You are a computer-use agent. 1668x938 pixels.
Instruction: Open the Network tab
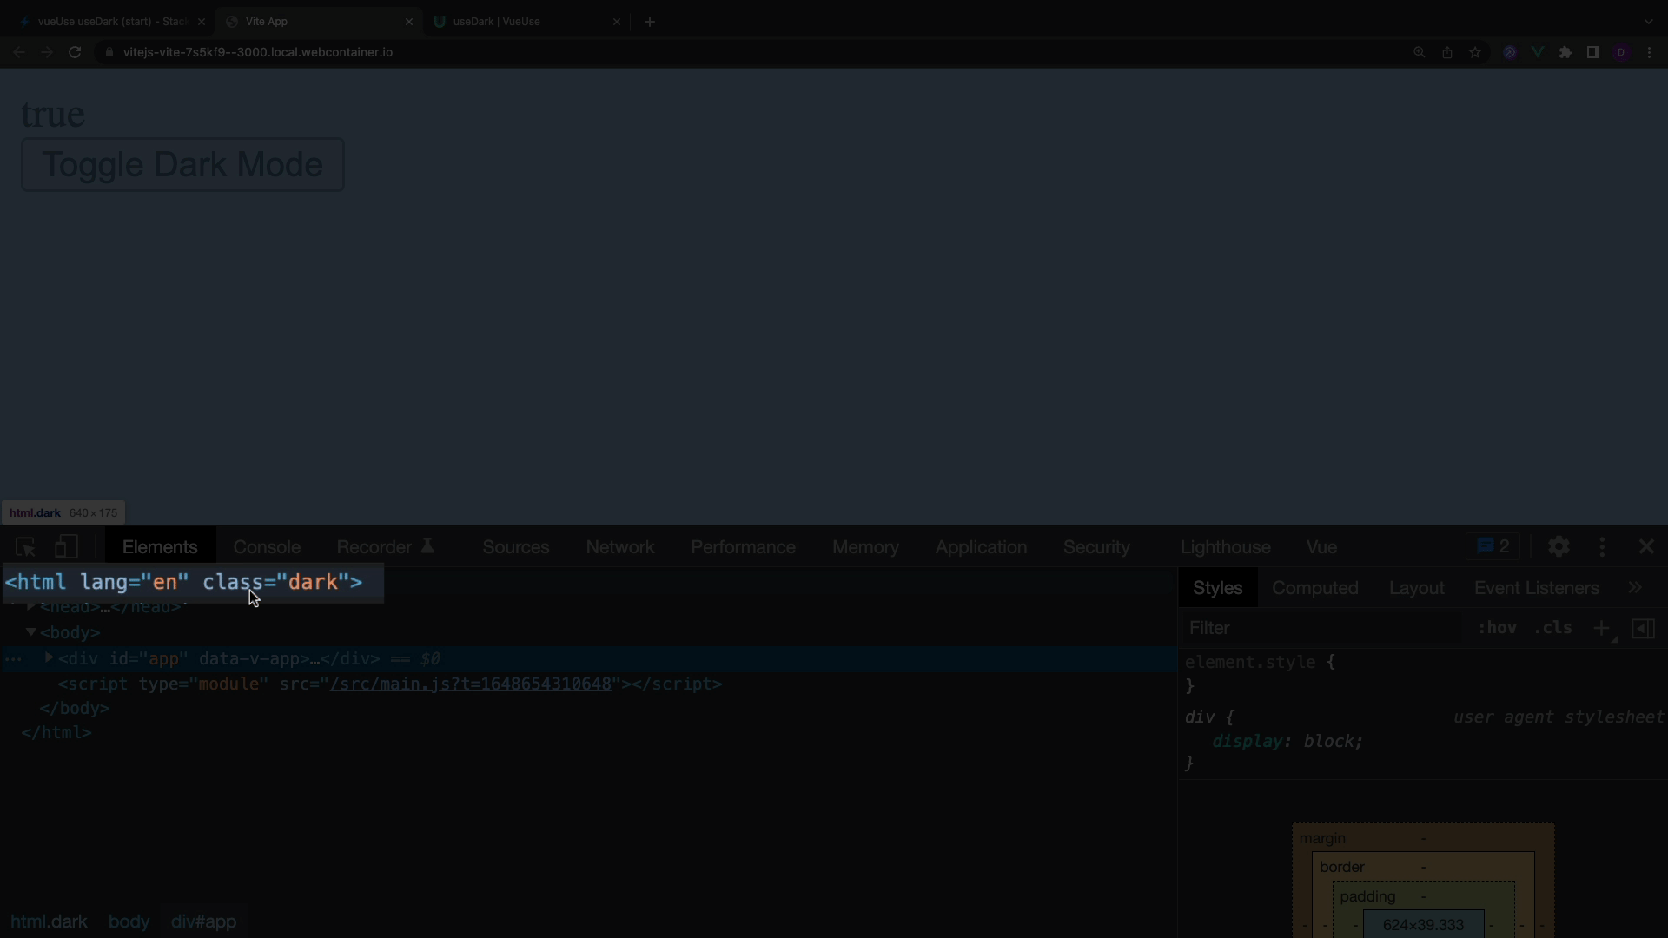(620, 547)
